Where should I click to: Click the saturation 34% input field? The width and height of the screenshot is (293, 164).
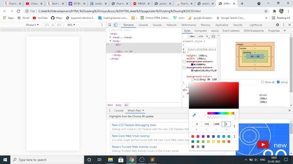(206, 124)
